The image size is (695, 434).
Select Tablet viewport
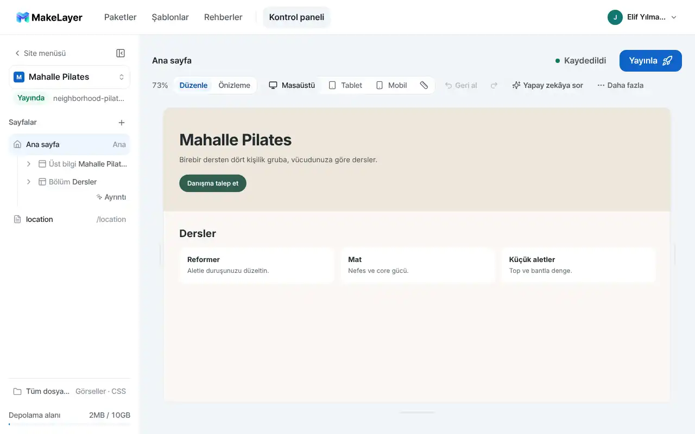coord(345,85)
